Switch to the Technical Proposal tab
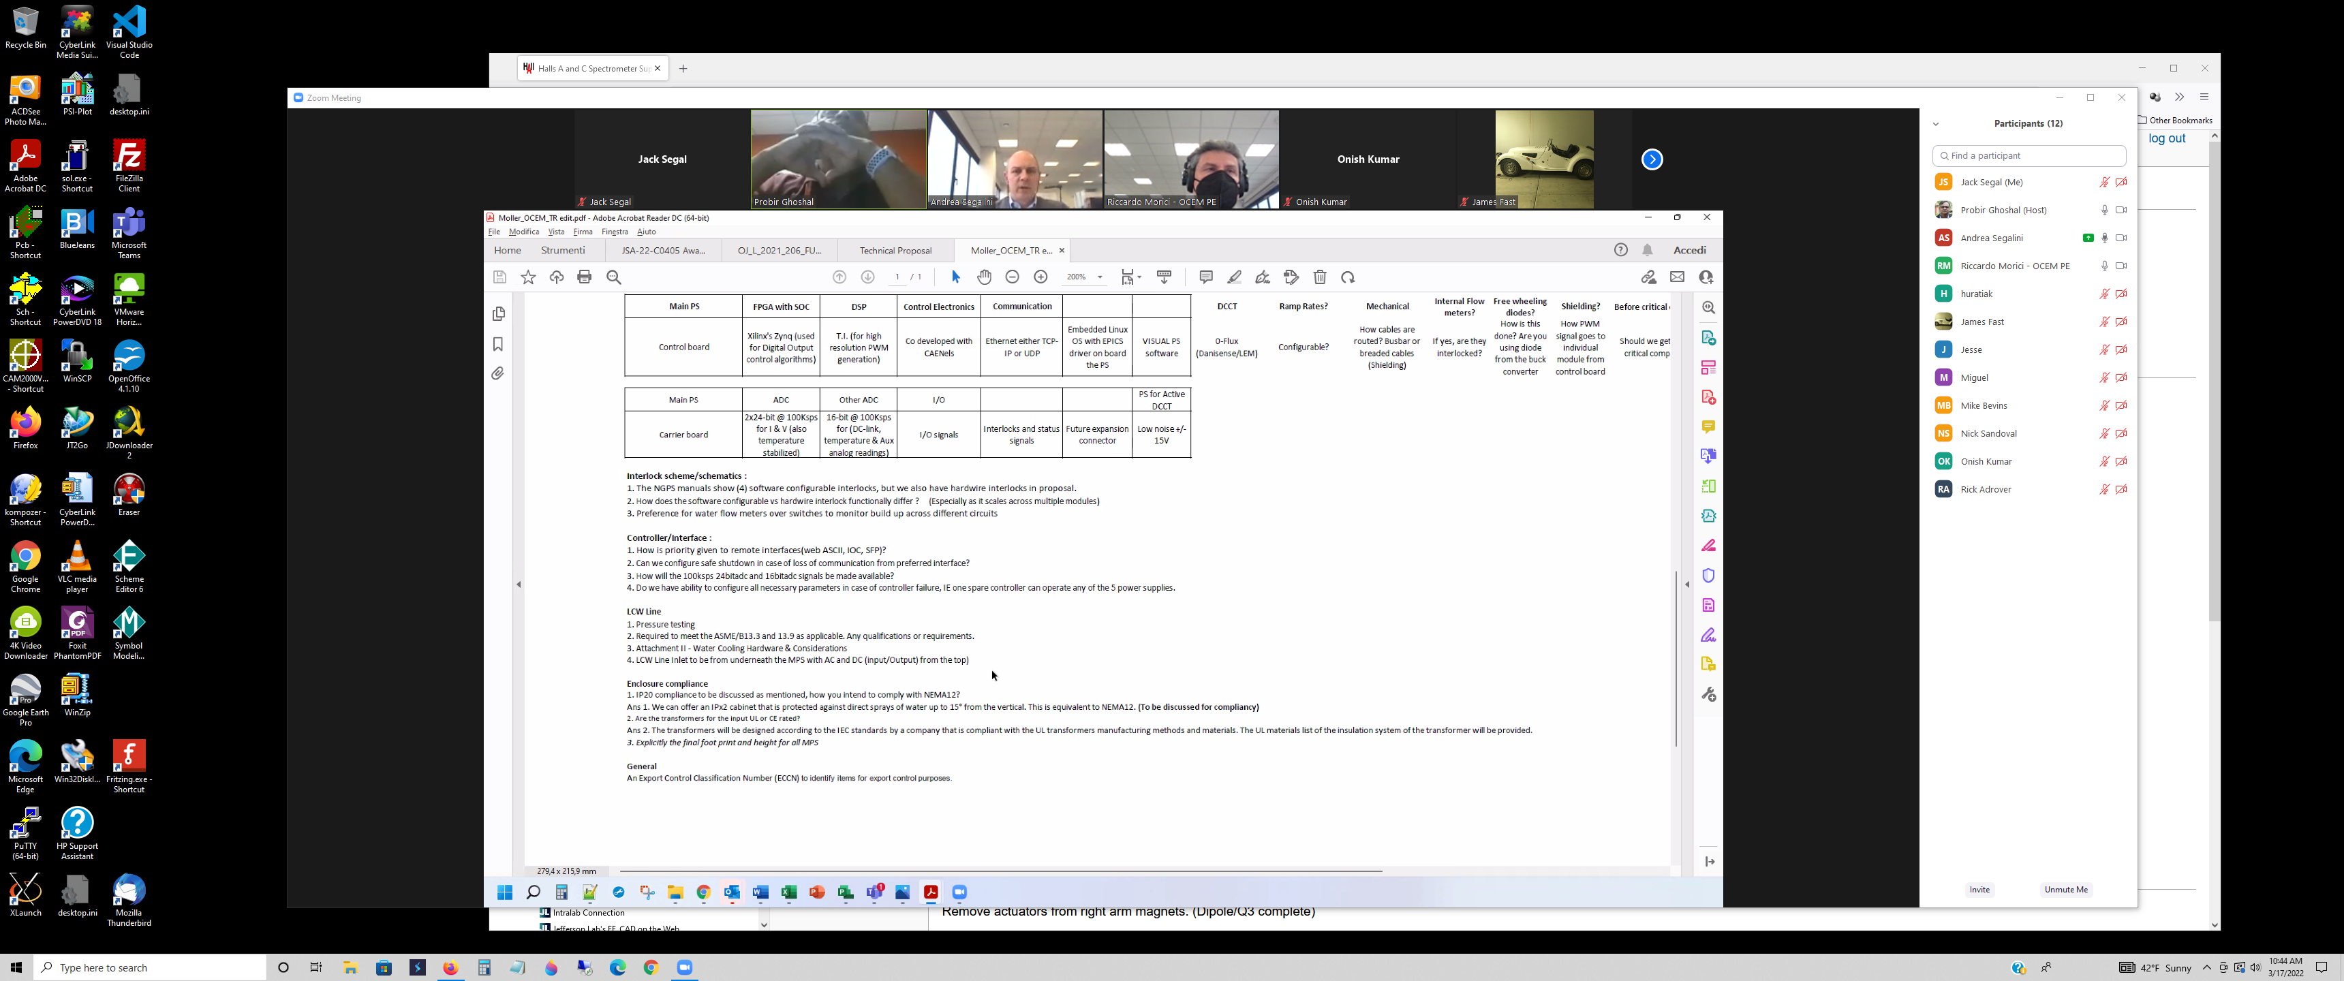The width and height of the screenshot is (2344, 981). [x=895, y=250]
